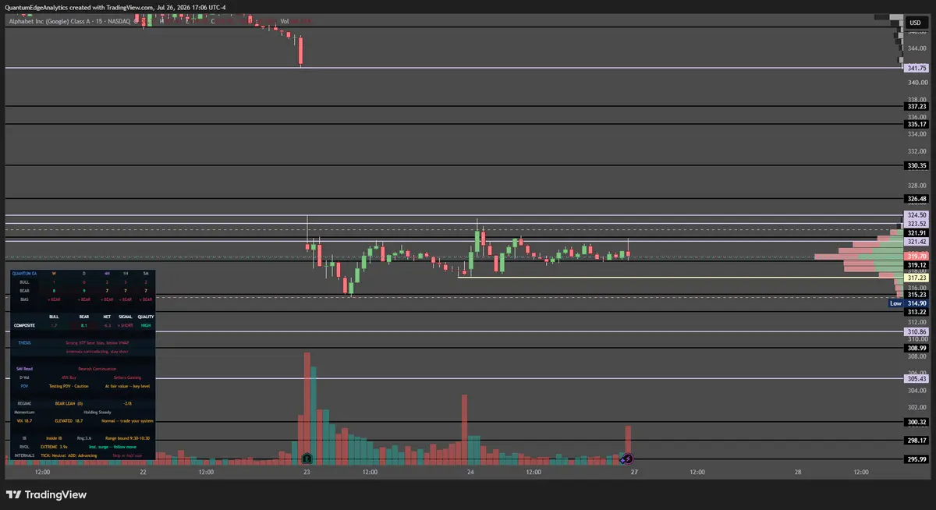
Task: Click the 337.23 price level label
Action: tap(916, 107)
